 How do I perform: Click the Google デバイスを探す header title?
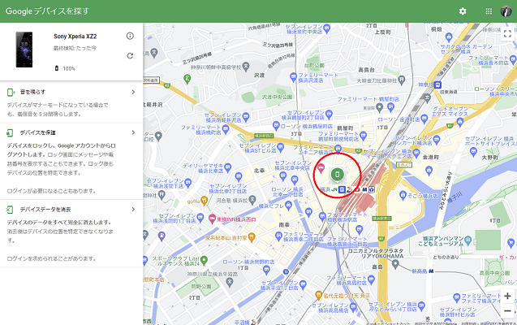(47, 11)
